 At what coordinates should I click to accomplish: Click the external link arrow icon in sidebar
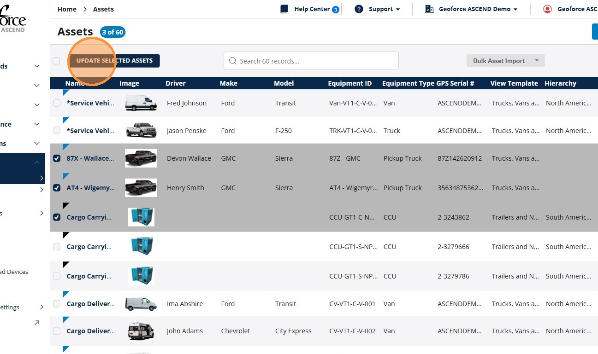37,323
